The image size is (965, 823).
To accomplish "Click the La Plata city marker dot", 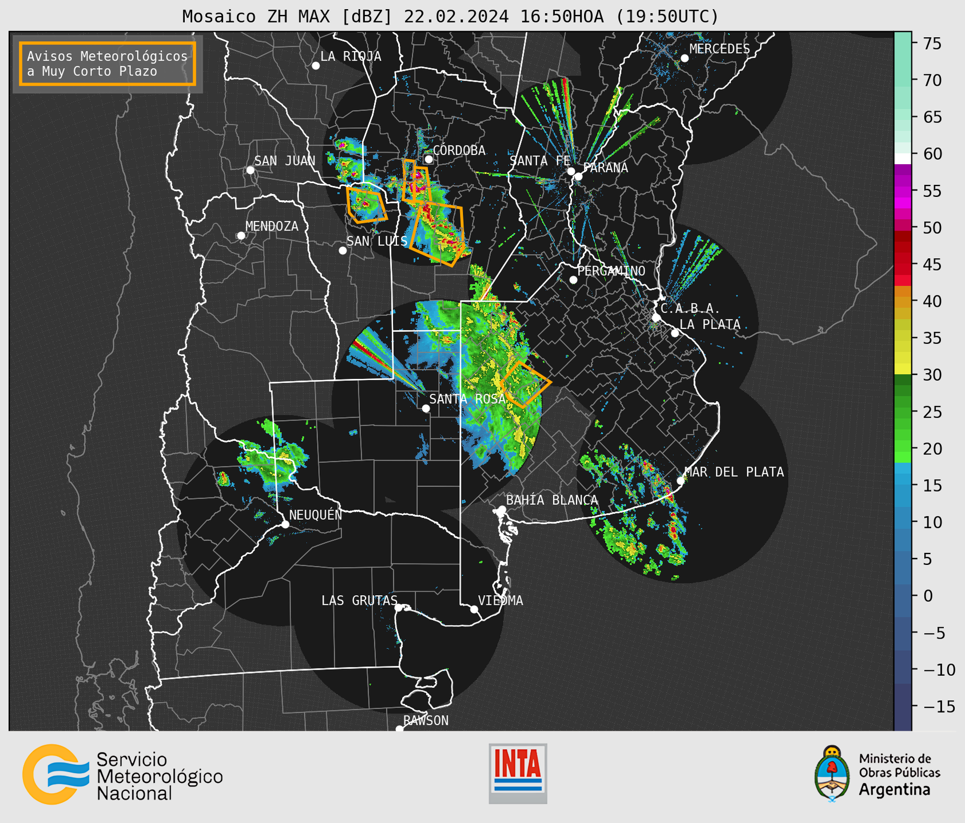I will tap(675, 333).
